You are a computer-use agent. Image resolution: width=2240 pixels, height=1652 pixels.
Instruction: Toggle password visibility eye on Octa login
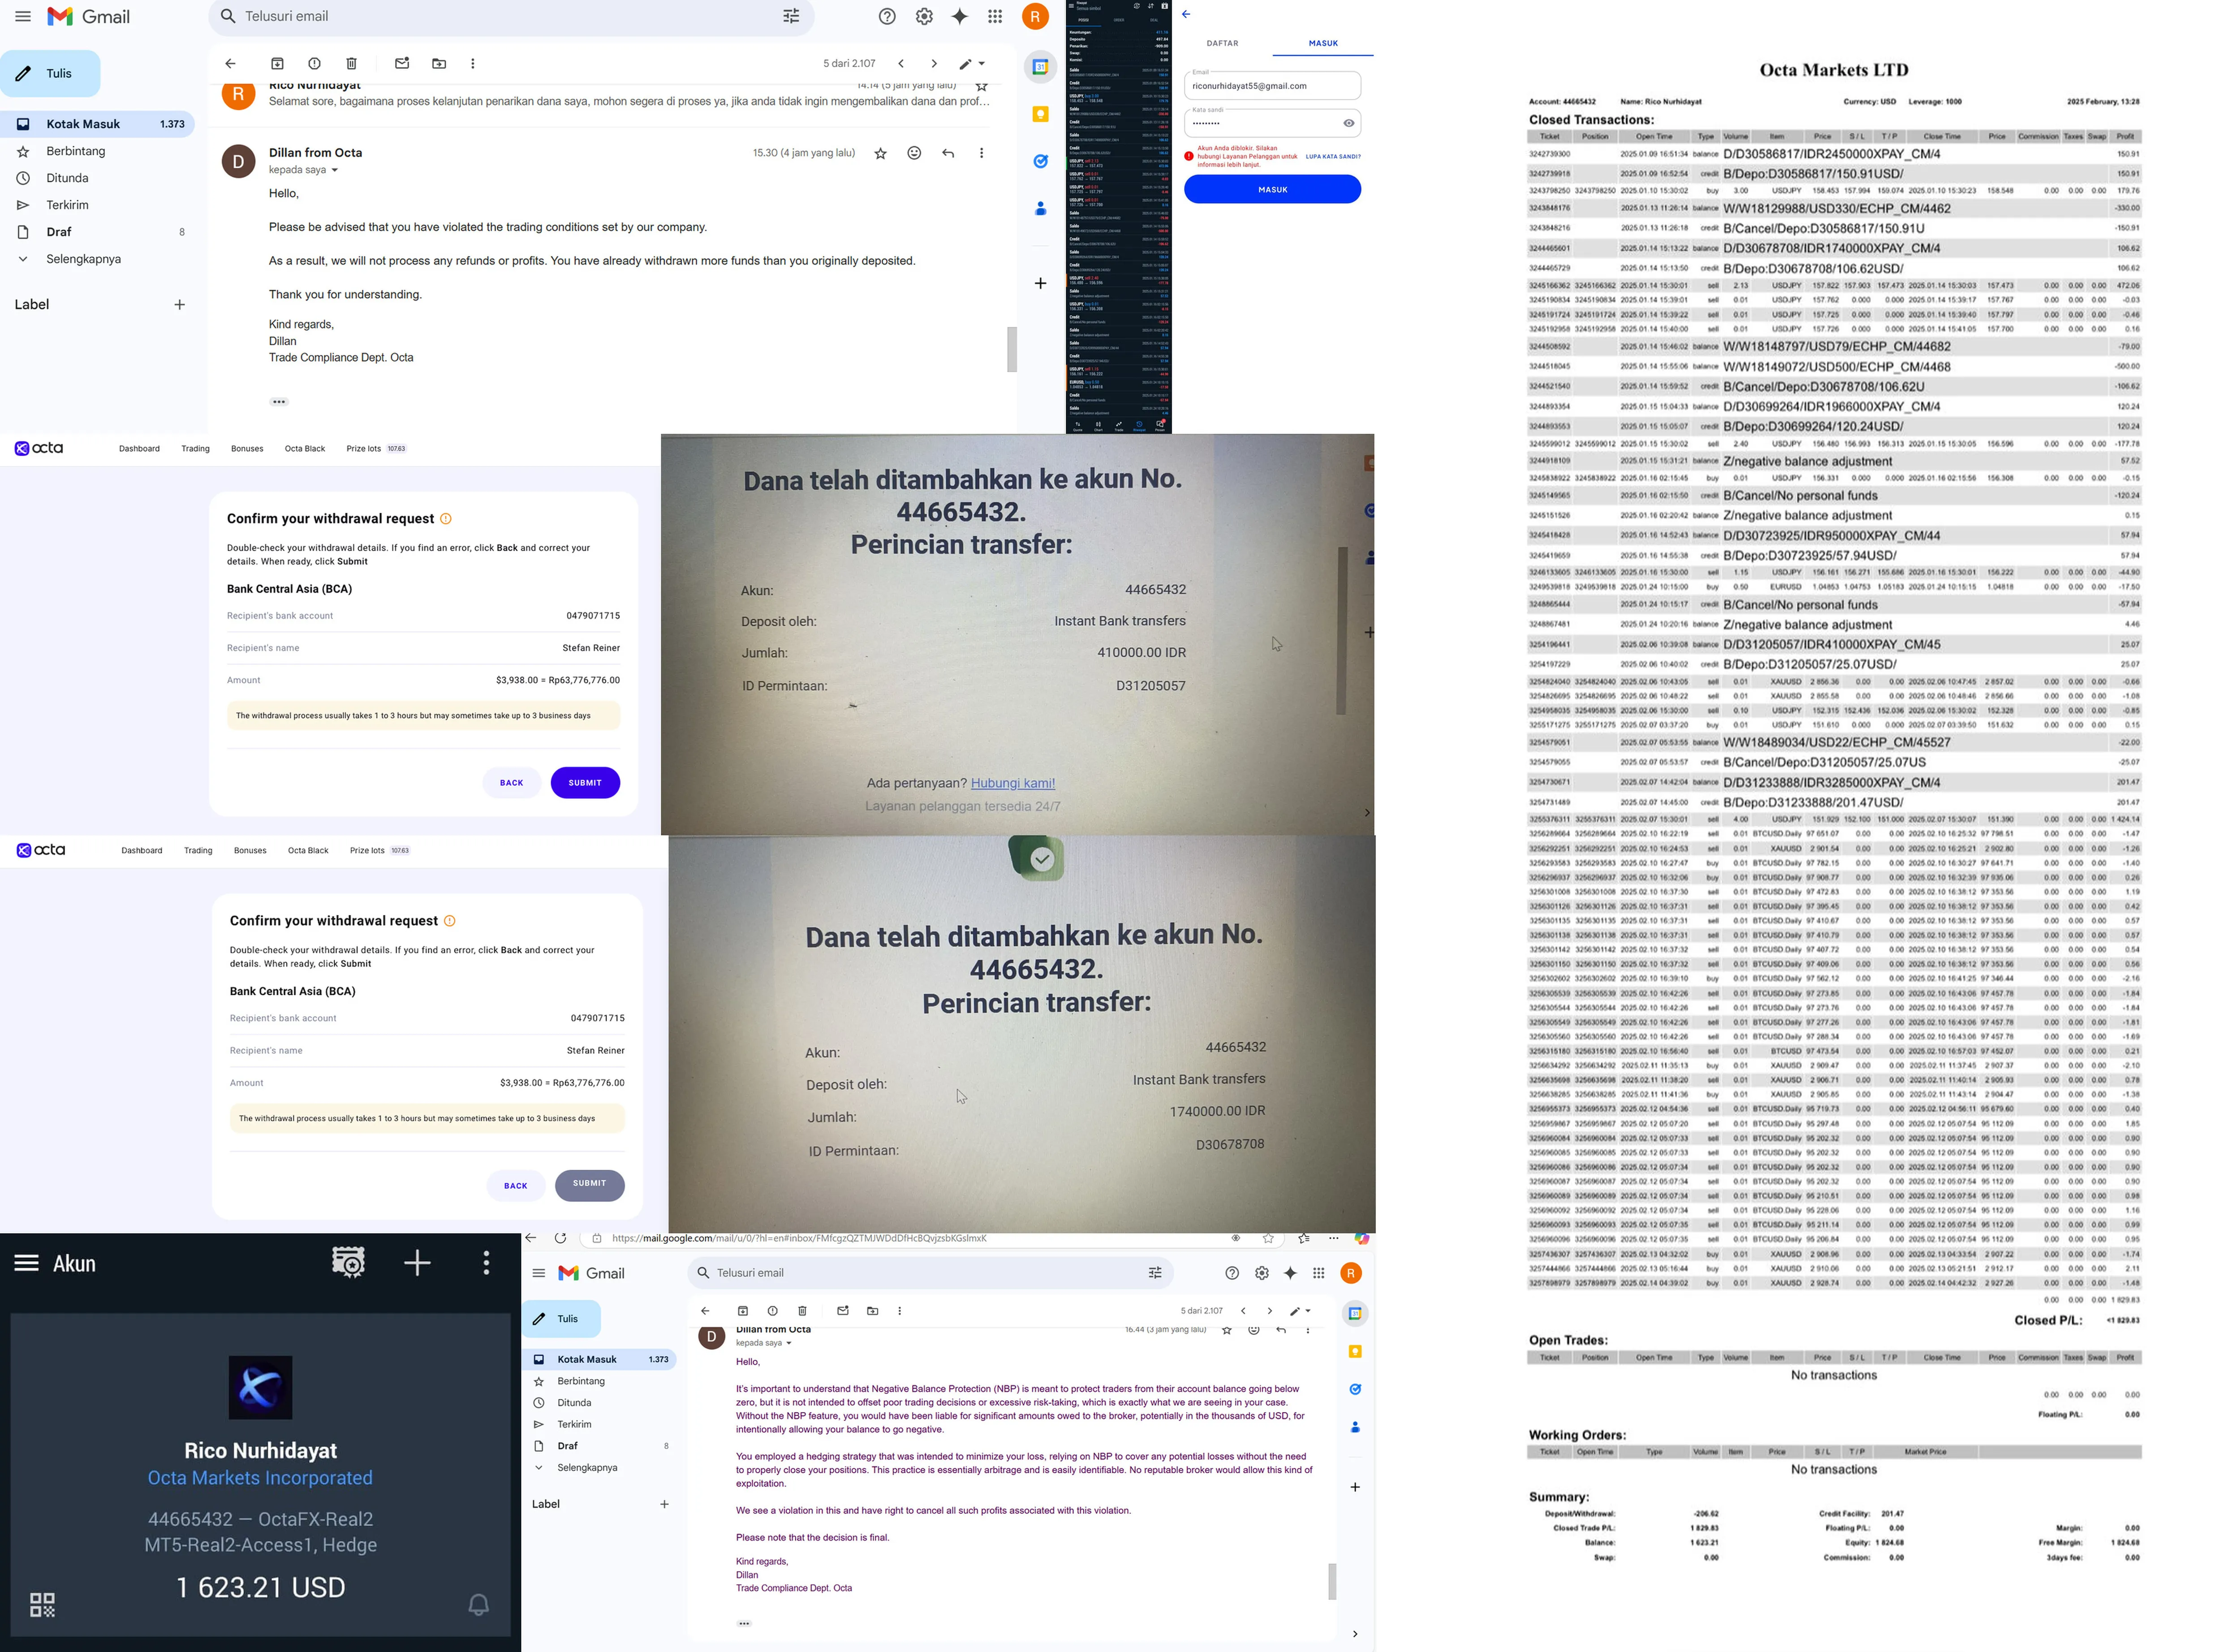pos(1349,123)
